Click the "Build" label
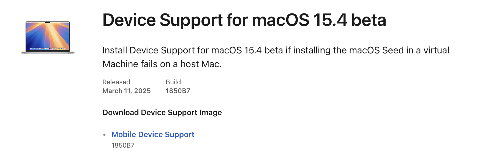 click(173, 82)
